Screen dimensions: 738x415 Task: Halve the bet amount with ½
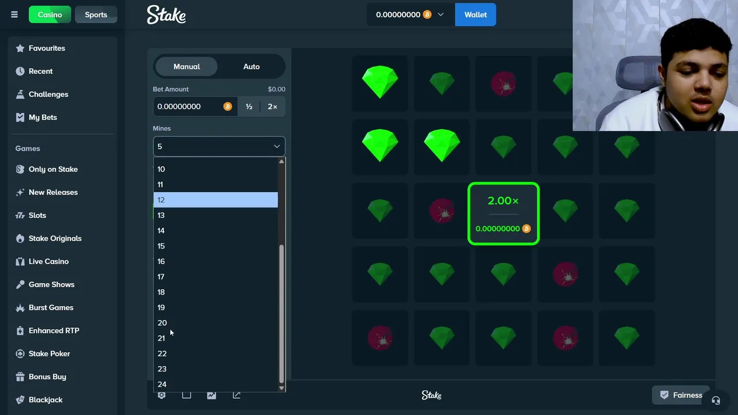249,107
